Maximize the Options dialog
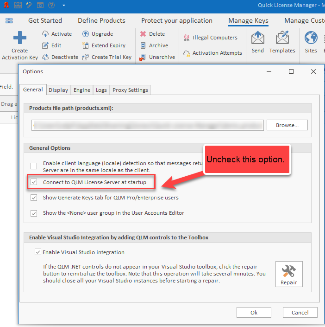 (x=291, y=71)
